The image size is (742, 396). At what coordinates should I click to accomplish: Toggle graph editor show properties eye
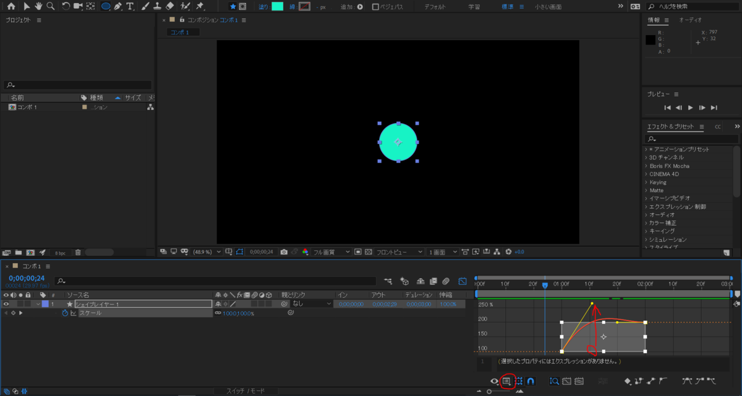tap(494, 381)
